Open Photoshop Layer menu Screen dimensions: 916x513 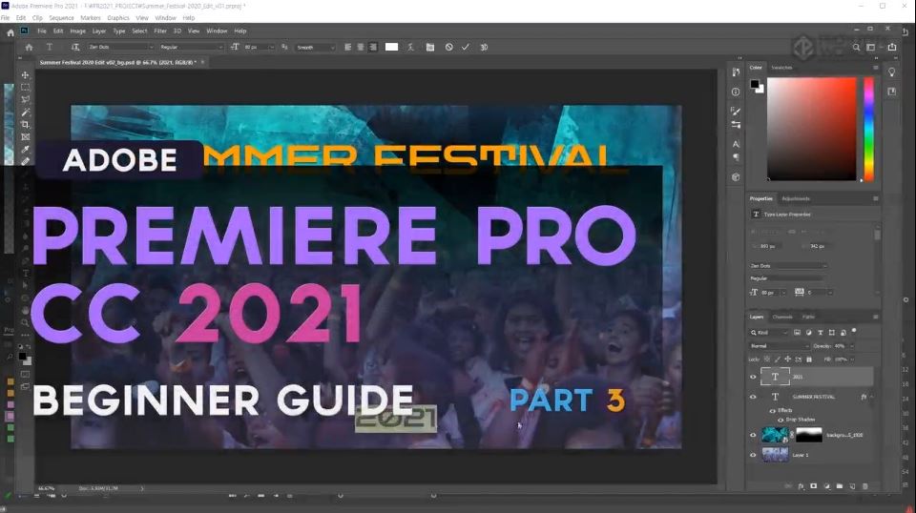coord(99,31)
